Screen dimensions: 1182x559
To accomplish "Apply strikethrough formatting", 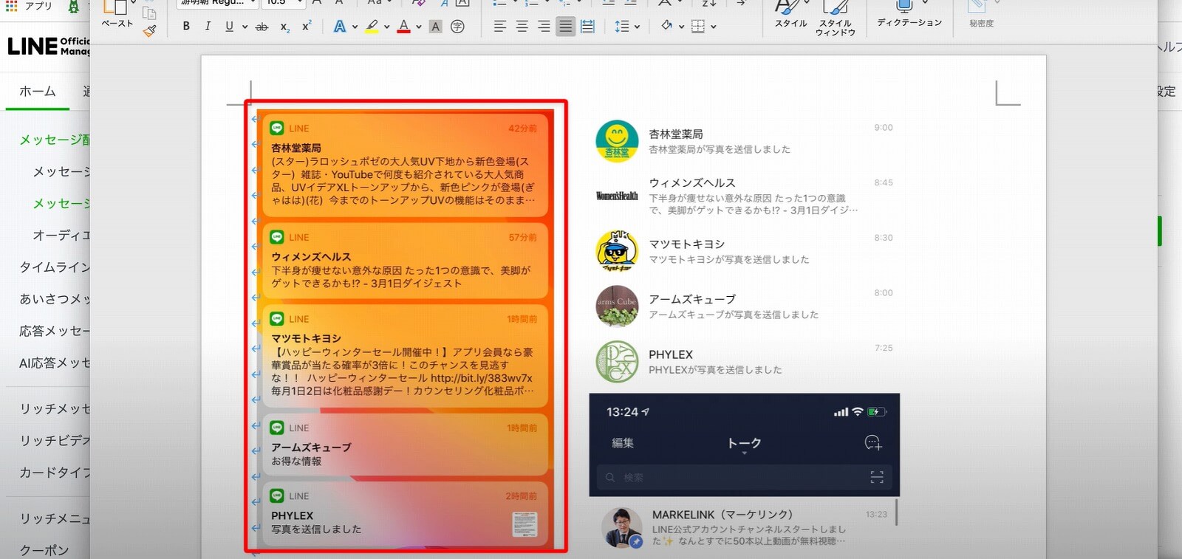I will [x=262, y=27].
